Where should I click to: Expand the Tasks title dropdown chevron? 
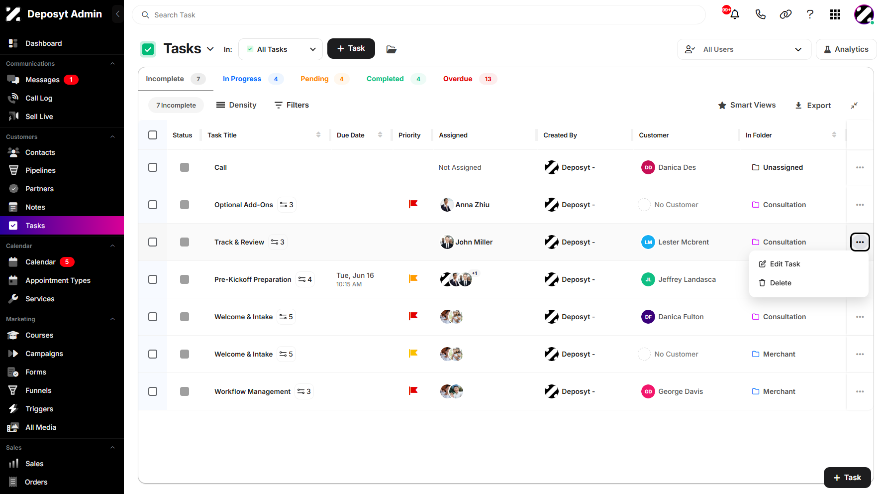210,49
